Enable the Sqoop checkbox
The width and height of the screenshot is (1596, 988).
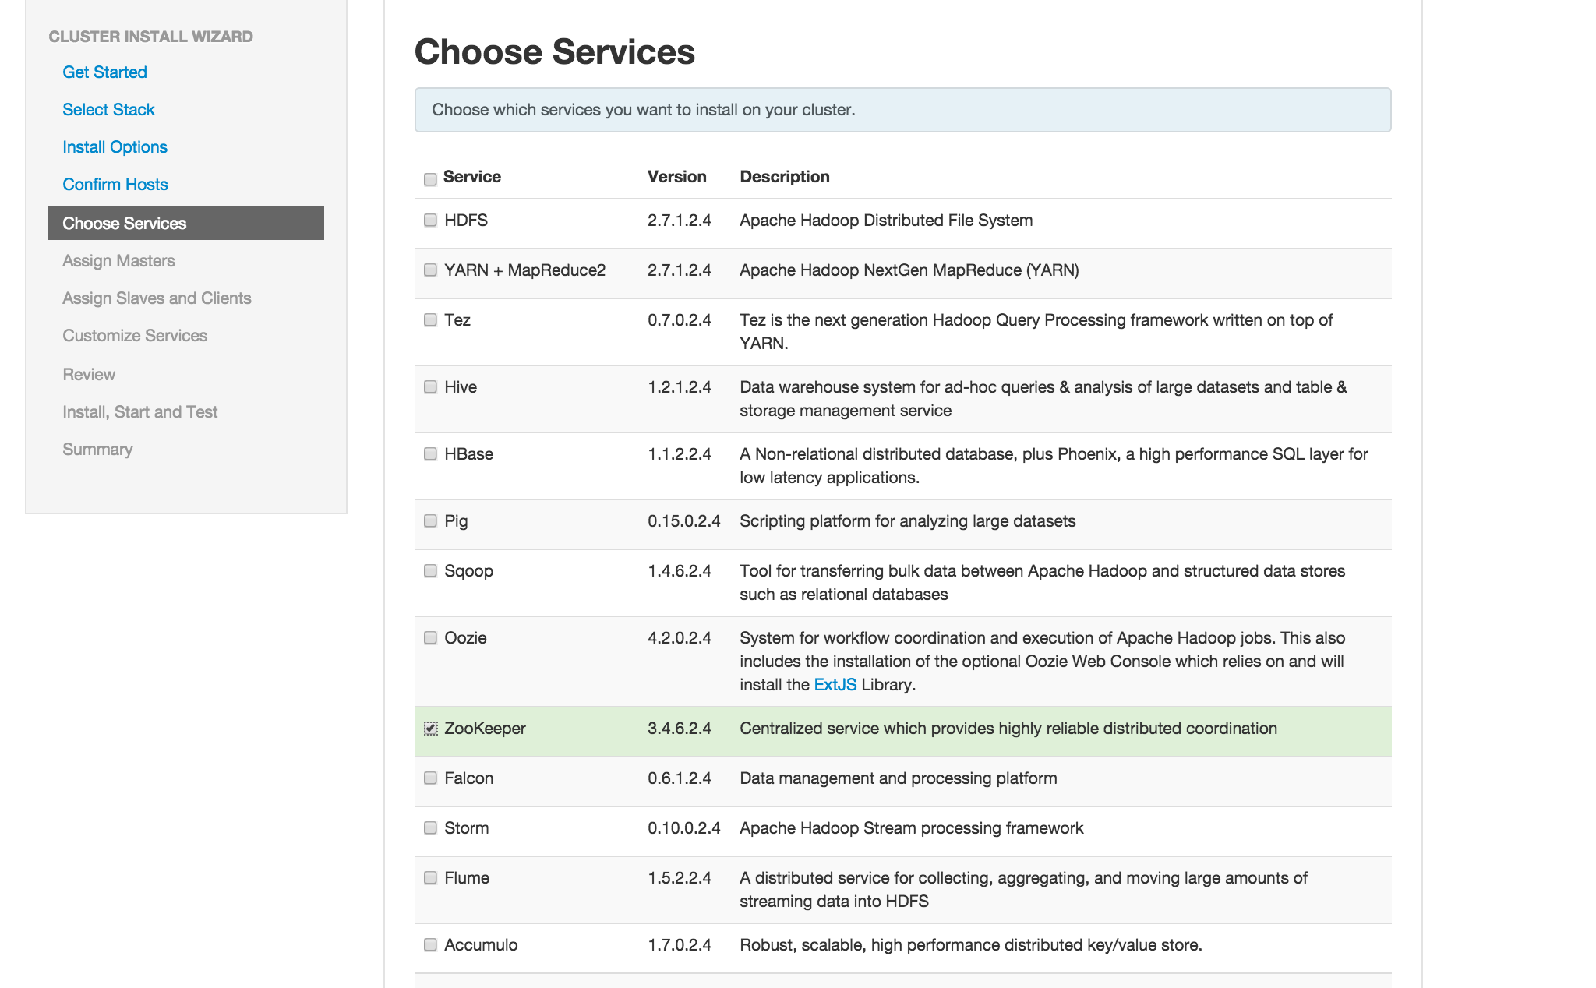tap(430, 571)
